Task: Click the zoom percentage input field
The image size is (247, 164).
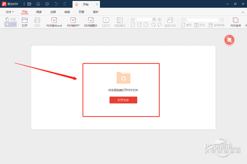Action: [144, 19]
